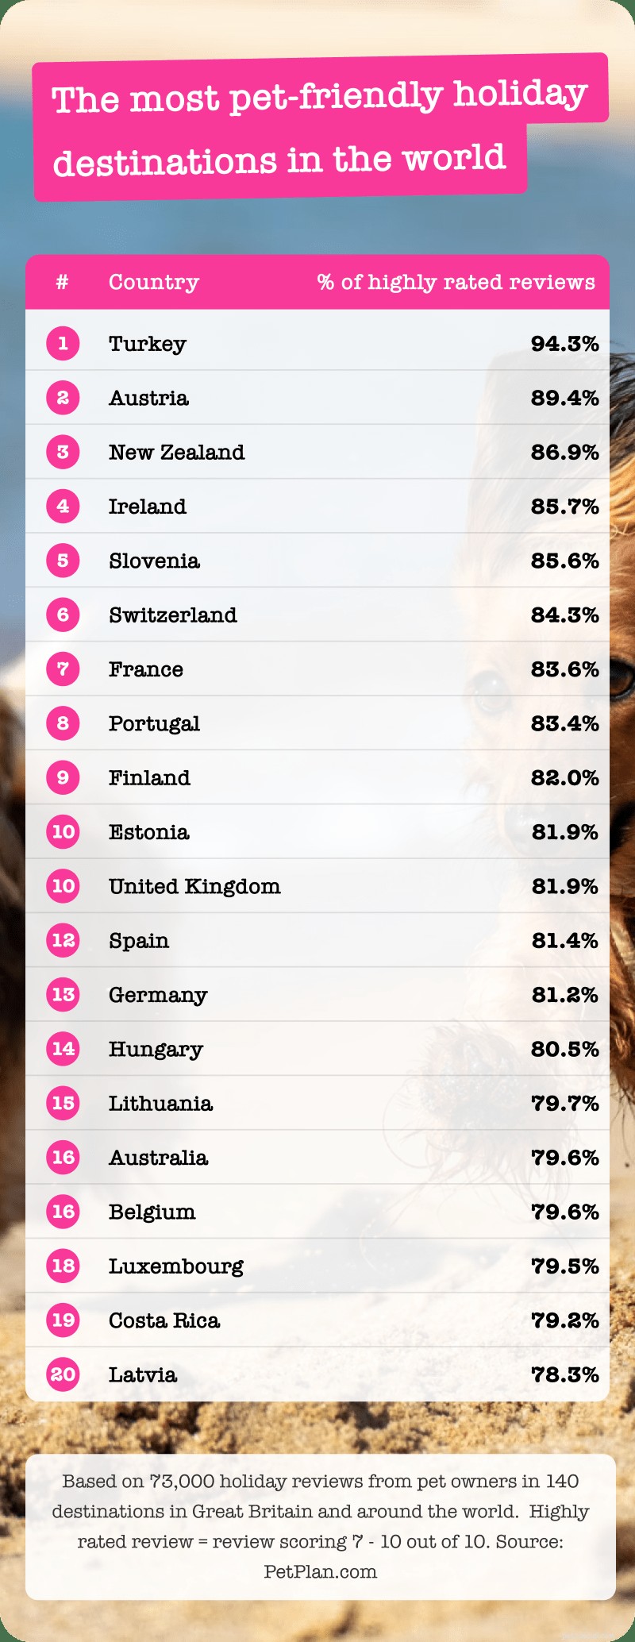Click Turkey's 94.3% value
The height and width of the screenshot is (1642, 635).
point(565,344)
